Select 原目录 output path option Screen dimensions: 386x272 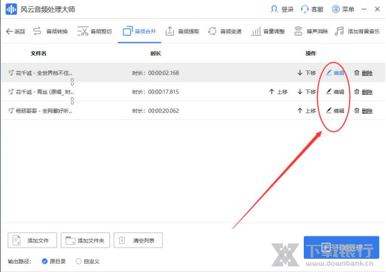click(54, 262)
